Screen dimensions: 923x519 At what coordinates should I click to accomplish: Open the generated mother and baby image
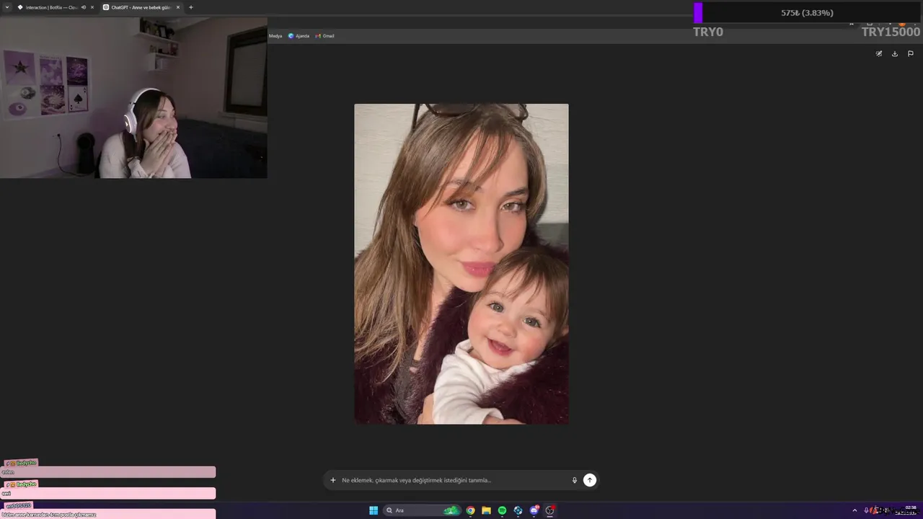[x=461, y=264]
